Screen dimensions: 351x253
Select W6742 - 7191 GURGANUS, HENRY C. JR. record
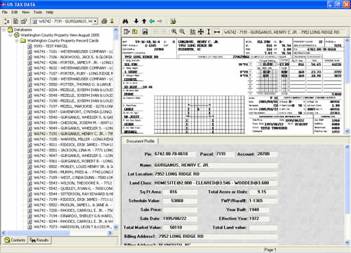73,134
